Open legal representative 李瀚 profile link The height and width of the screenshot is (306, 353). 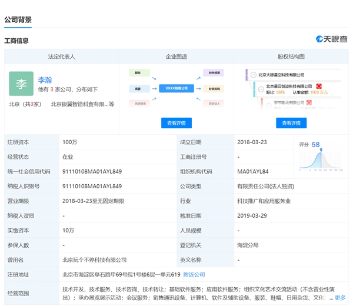44,80
